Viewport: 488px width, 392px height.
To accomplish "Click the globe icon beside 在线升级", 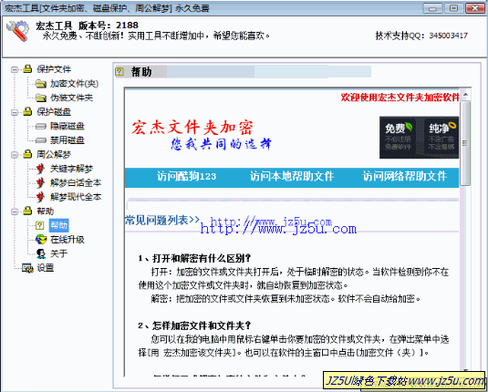I will click(x=41, y=239).
